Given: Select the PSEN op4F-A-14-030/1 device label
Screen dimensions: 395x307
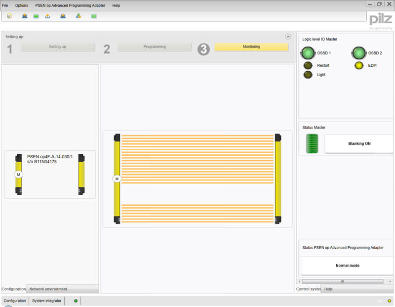Looking at the screenshot, I should pyautogui.click(x=50, y=157).
